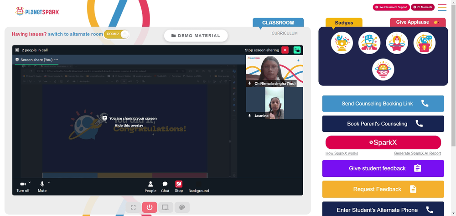Image resolution: width=456 pixels, height=216 pixels.
Task: Award the trophy star badge
Action: pyautogui.click(x=342, y=43)
